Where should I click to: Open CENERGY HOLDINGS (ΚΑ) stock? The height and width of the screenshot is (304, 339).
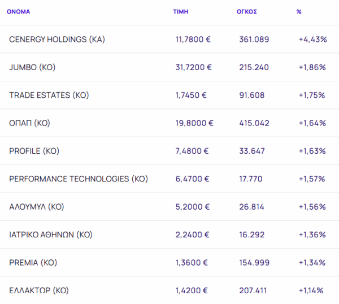[x=57, y=40]
